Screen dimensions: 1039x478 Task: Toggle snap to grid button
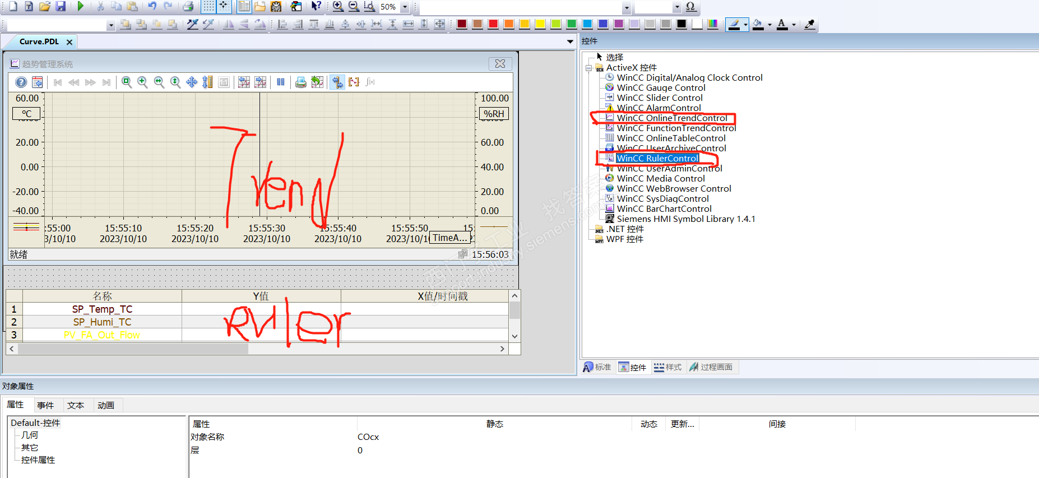coord(224,6)
